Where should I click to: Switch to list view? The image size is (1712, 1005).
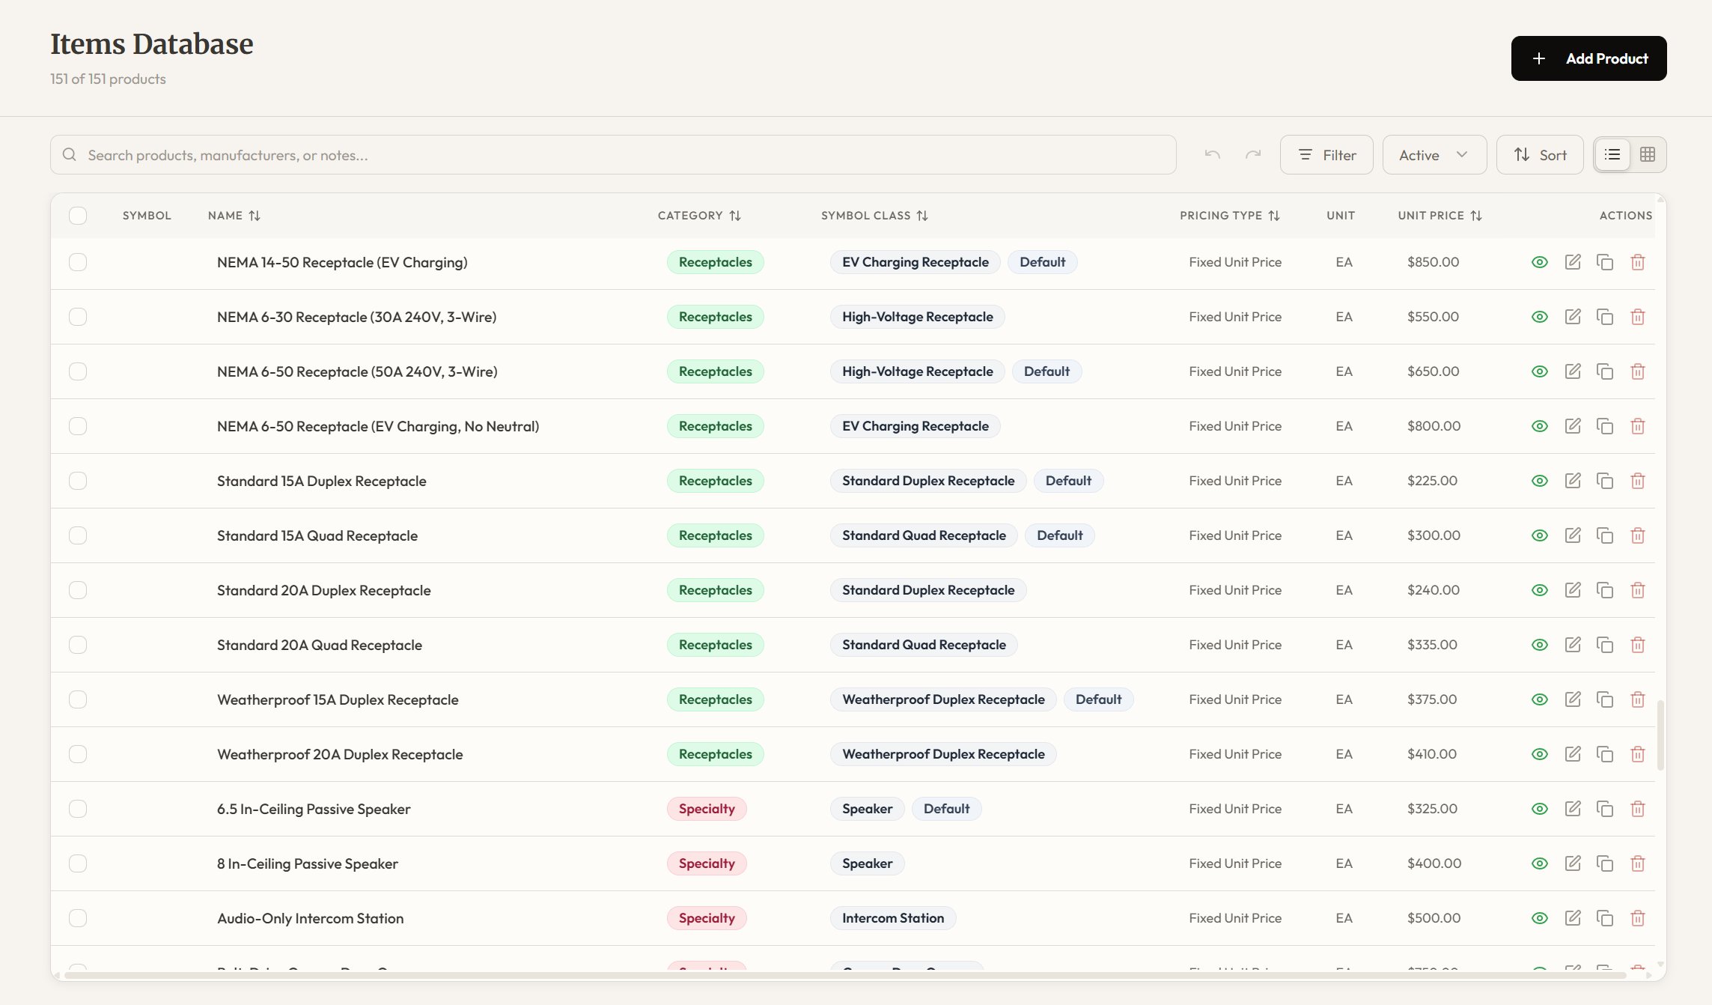[1613, 154]
